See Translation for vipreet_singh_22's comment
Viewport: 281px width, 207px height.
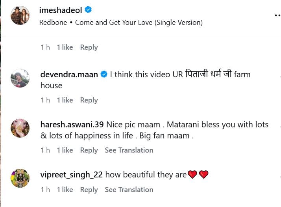pyautogui.click(x=129, y=190)
